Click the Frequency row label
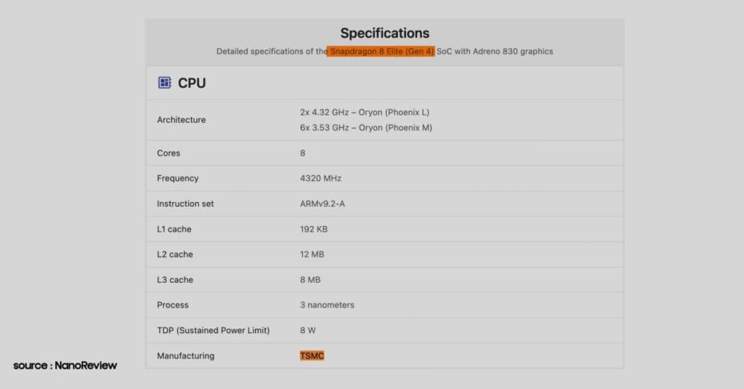 click(177, 178)
